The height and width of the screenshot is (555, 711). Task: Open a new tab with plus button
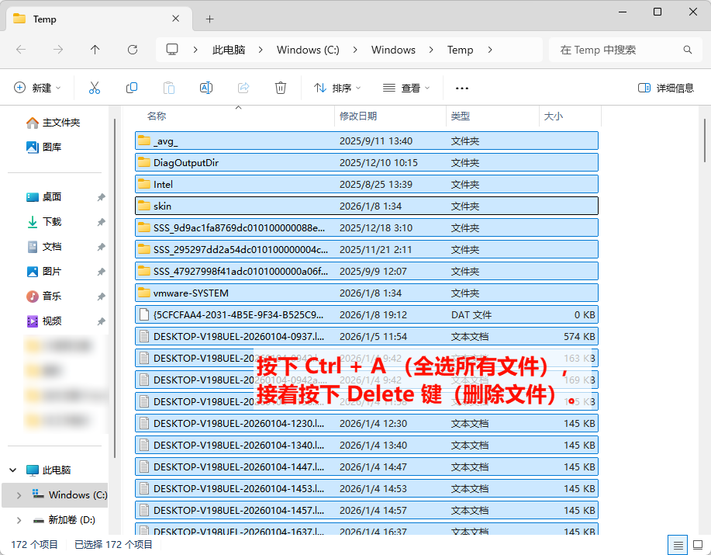tap(209, 19)
